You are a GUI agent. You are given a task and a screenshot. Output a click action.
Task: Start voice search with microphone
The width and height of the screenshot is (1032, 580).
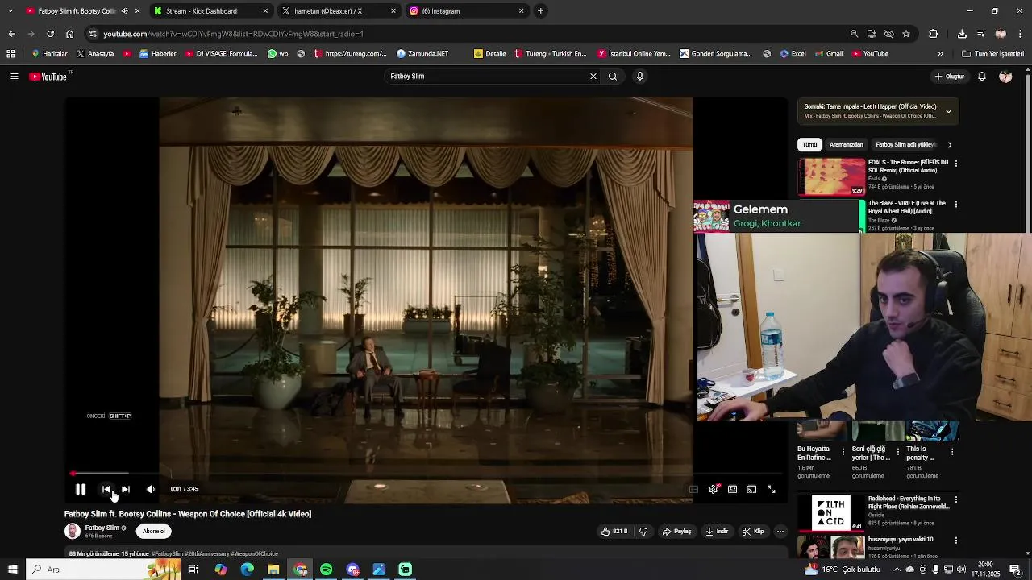pos(640,76)
